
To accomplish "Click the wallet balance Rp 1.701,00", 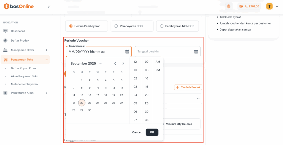I will 249,6.
